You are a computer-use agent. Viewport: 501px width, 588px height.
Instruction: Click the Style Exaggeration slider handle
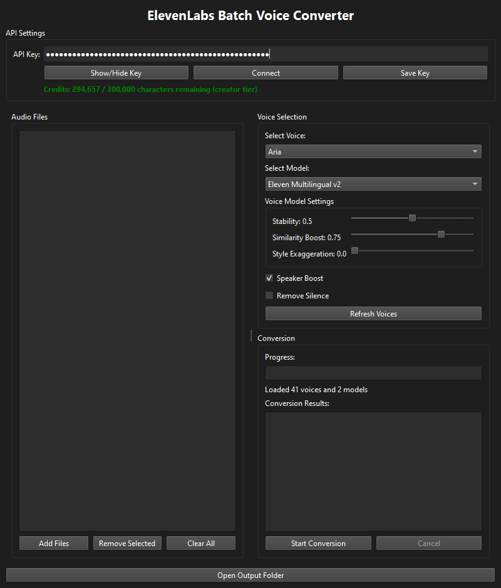354,250
